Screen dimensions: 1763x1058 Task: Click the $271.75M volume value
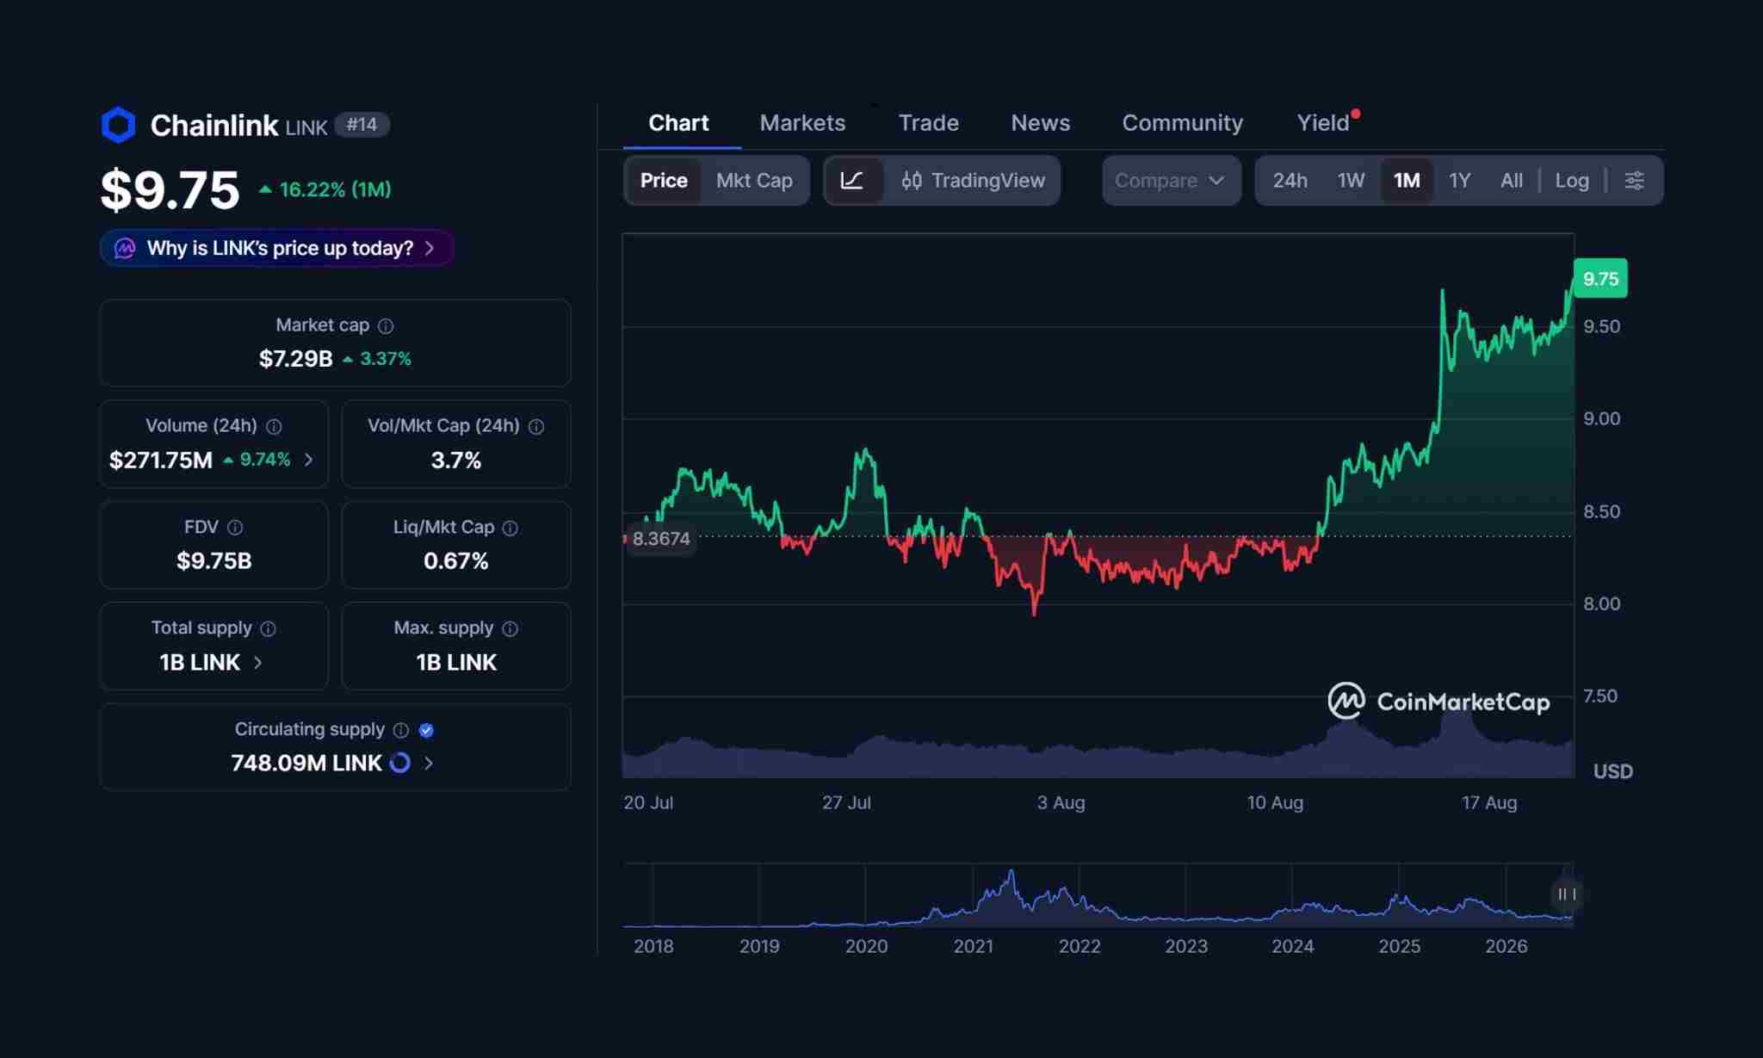tap(161, 461)
